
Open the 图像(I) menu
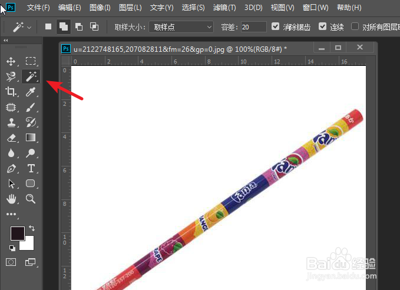pos(100,8)
